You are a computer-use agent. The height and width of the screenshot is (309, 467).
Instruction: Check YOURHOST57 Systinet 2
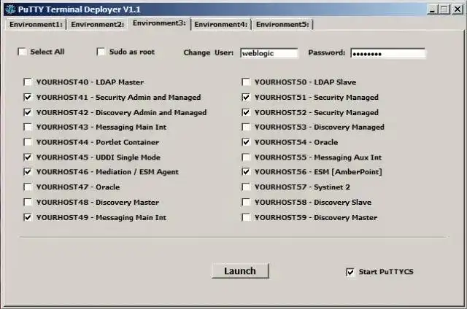click(246, 187)
